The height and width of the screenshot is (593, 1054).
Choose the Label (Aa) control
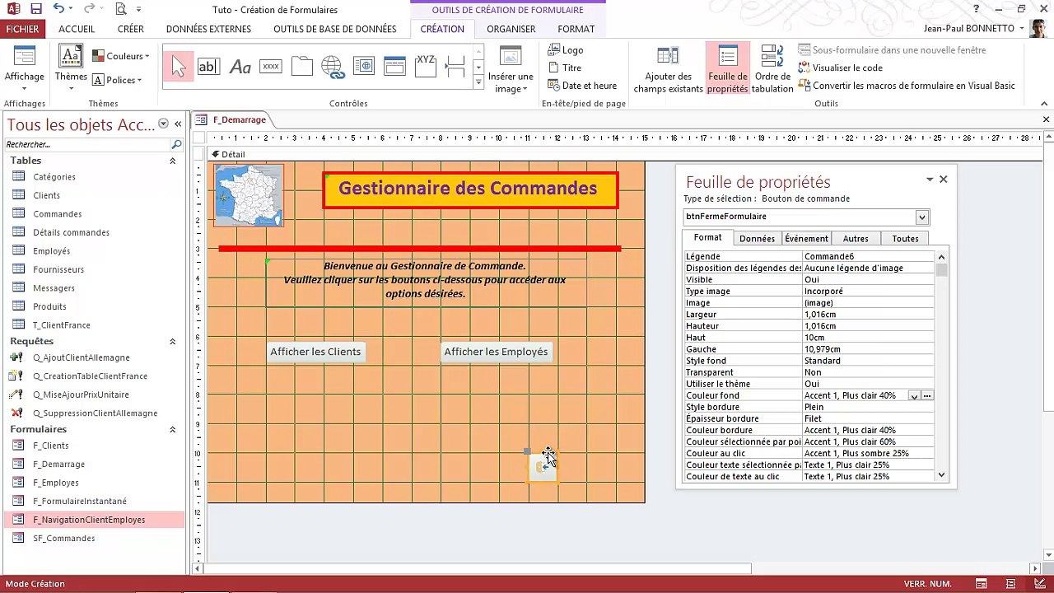240,67
